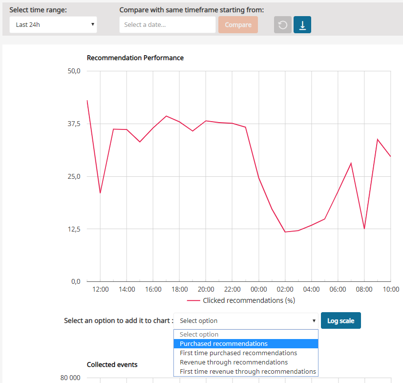The image size is (403, 383).
Task: Click the 25,0 y-axis label
Action: coord(74,176)
